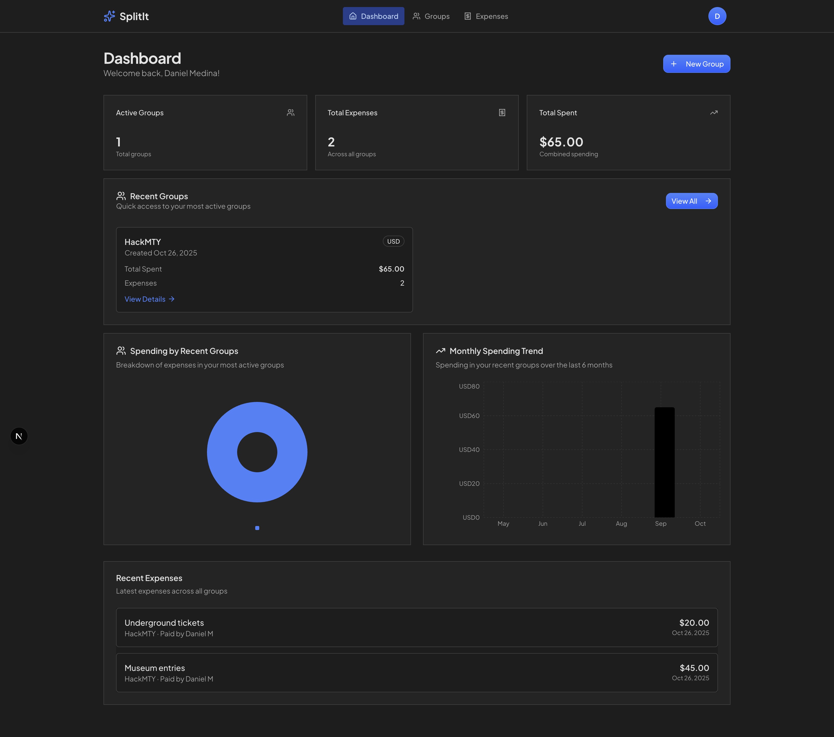
Task: Select the Museum entries expense row
Action: coord(416,673)
